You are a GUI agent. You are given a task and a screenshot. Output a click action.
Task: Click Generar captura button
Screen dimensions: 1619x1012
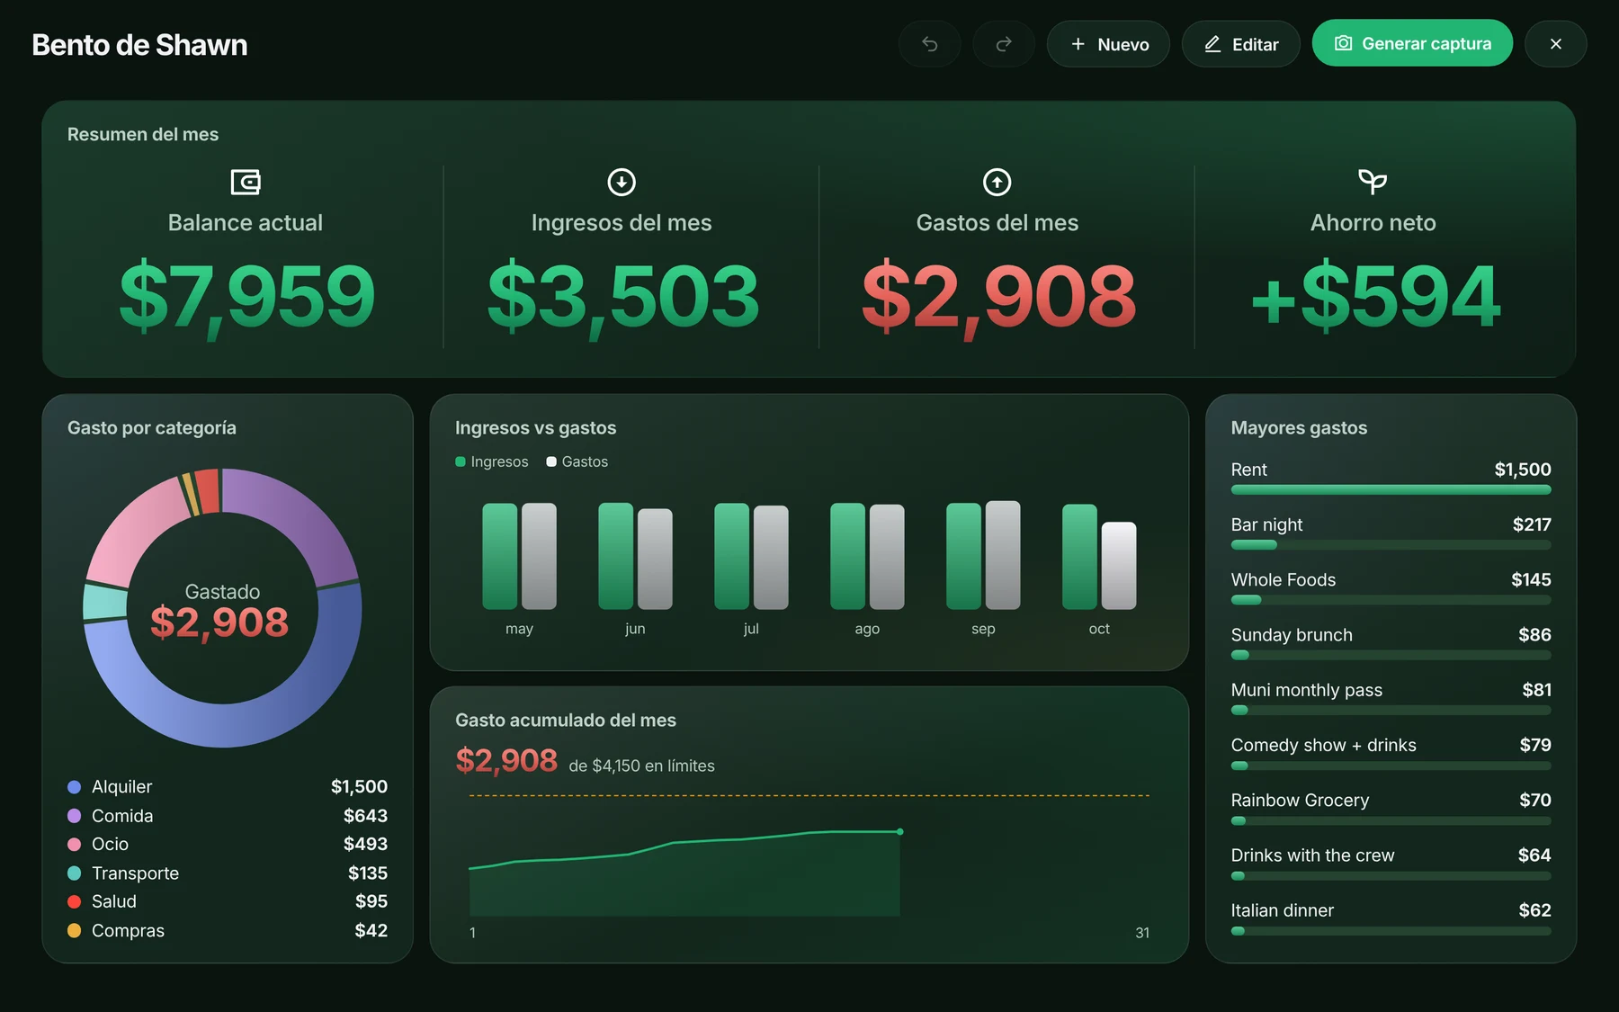pyautogui.click(x=1412, y=43)
